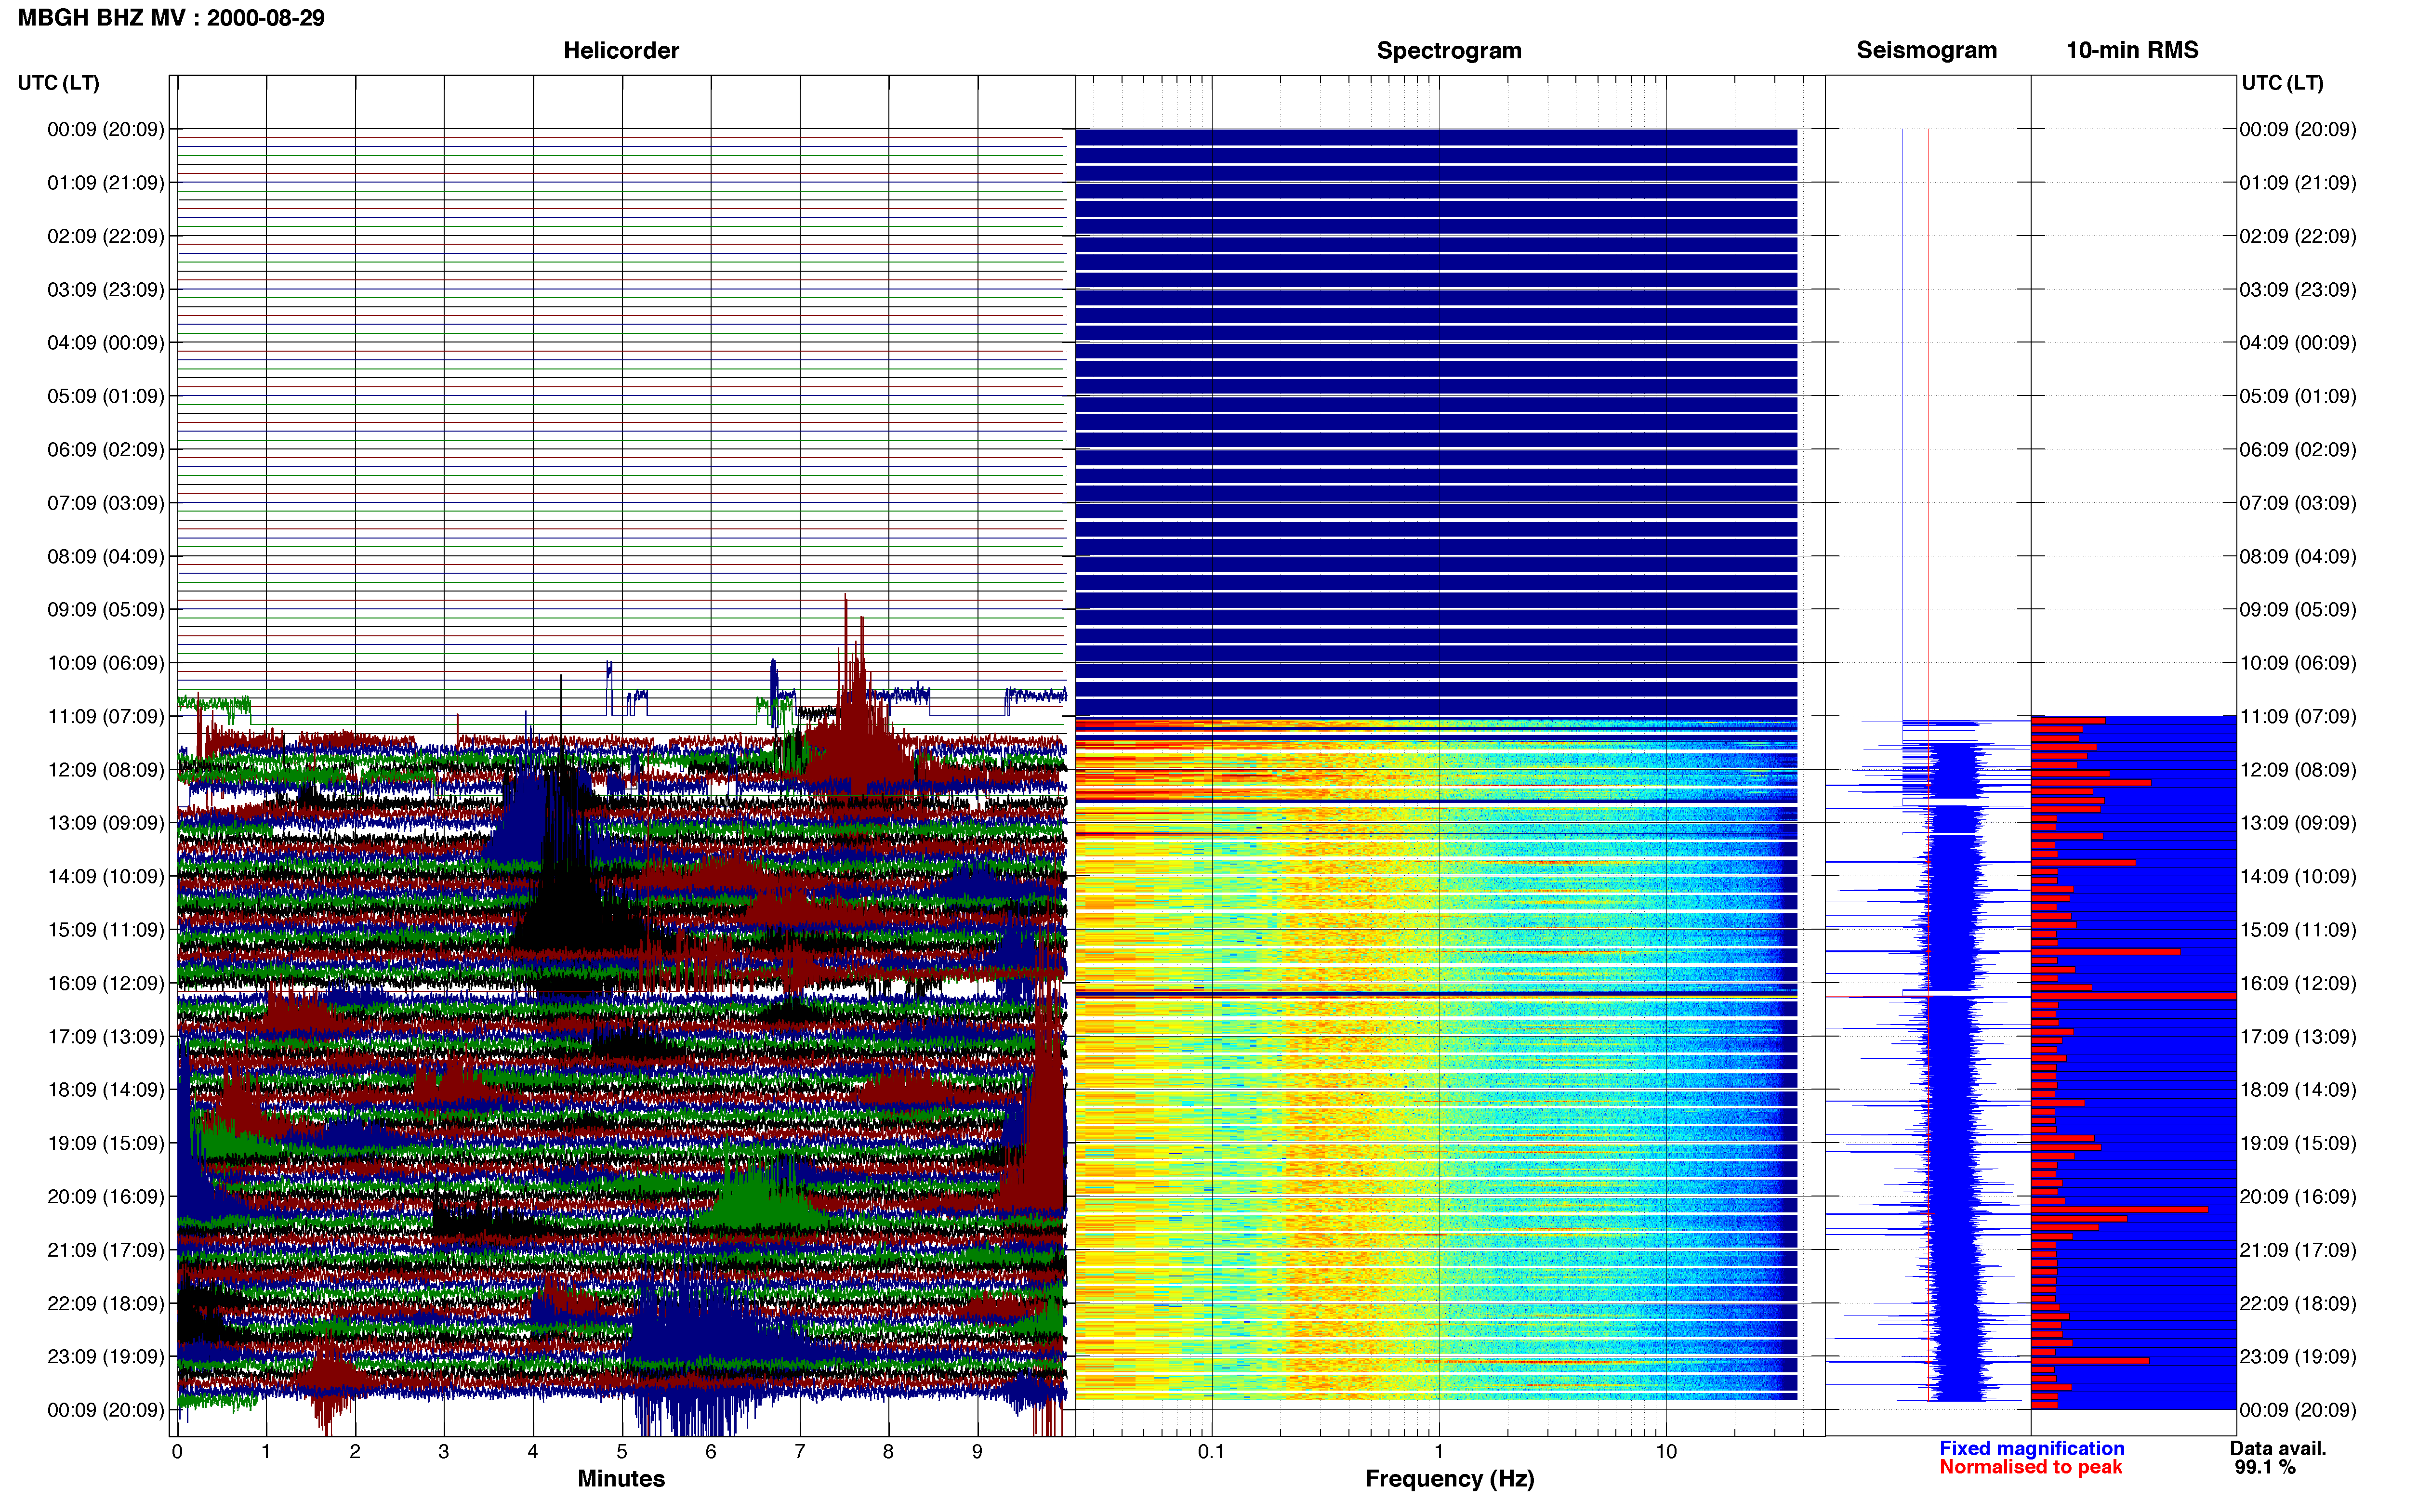Click the title 'MBGH BHZ MV : 2000-08-29'

(x=171, y=18)
